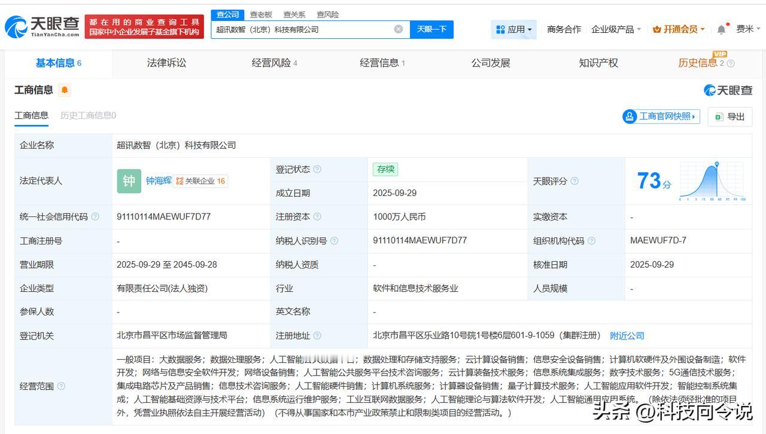This screenshot has height=434, width=766.
Task: Click the help icon beside 注册地址
Action: pyautogui.click(x=317, y=336)
